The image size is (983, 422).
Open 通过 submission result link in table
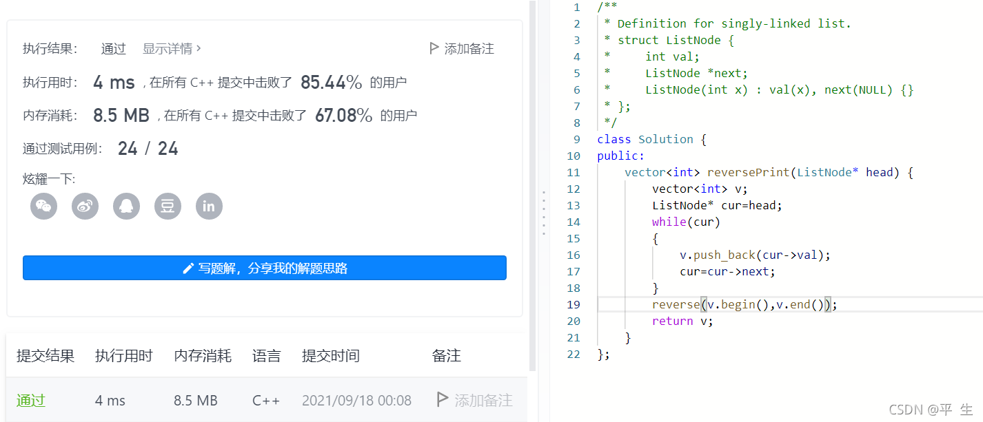coord(31,401)
